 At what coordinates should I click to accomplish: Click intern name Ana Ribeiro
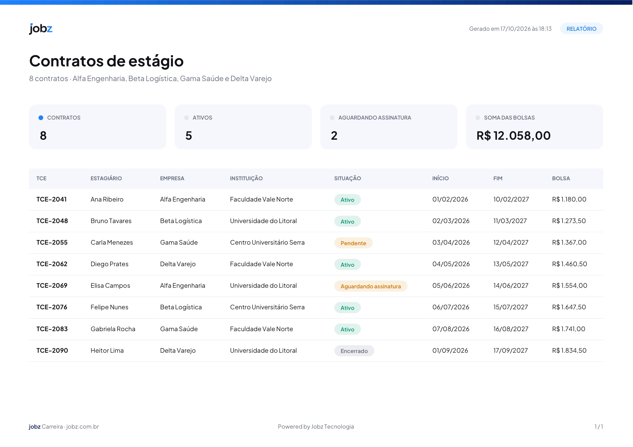tap(107, 199)
